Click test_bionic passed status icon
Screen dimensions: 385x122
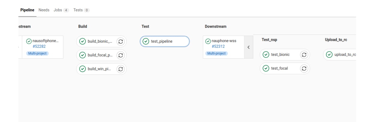pyautogui.click(x=266, y=55)
